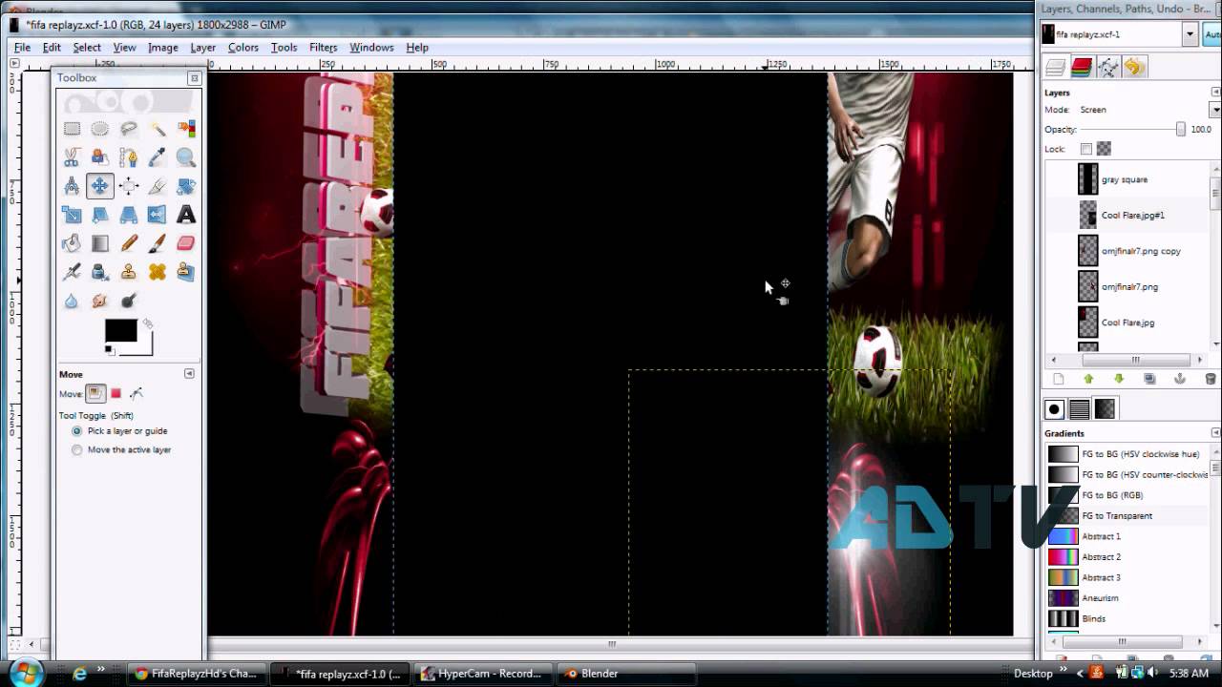Select the Rectangle Select tool
Image resolution: width=1222 pixels, height=687 pixels.
72,129
